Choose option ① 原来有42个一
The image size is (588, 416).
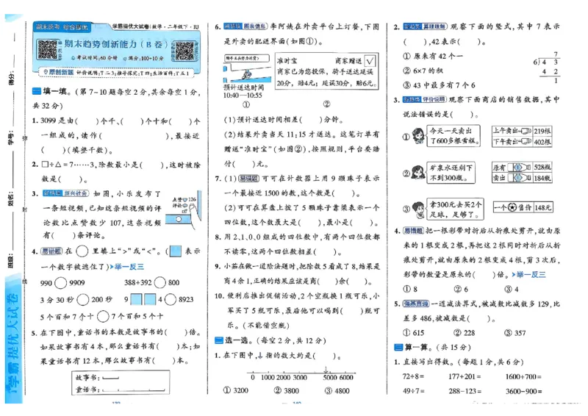click(433, 57)
